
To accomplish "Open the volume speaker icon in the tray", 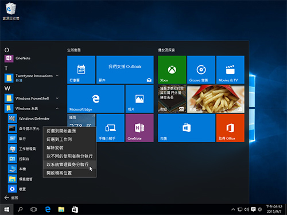I will pyautogui.click(x=246, y=209).
